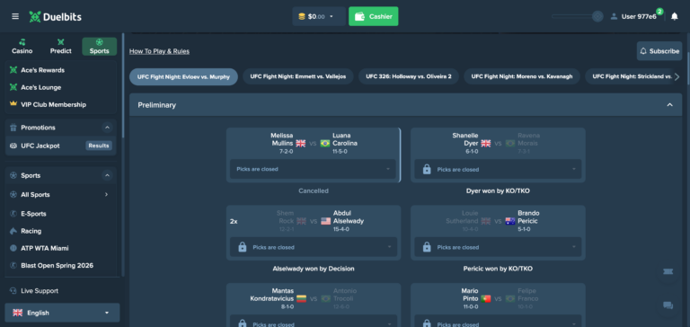Click the 2x multiplier label
This screenshot has height=327, width=690.
pyautogui.click(x=234, y=221)
